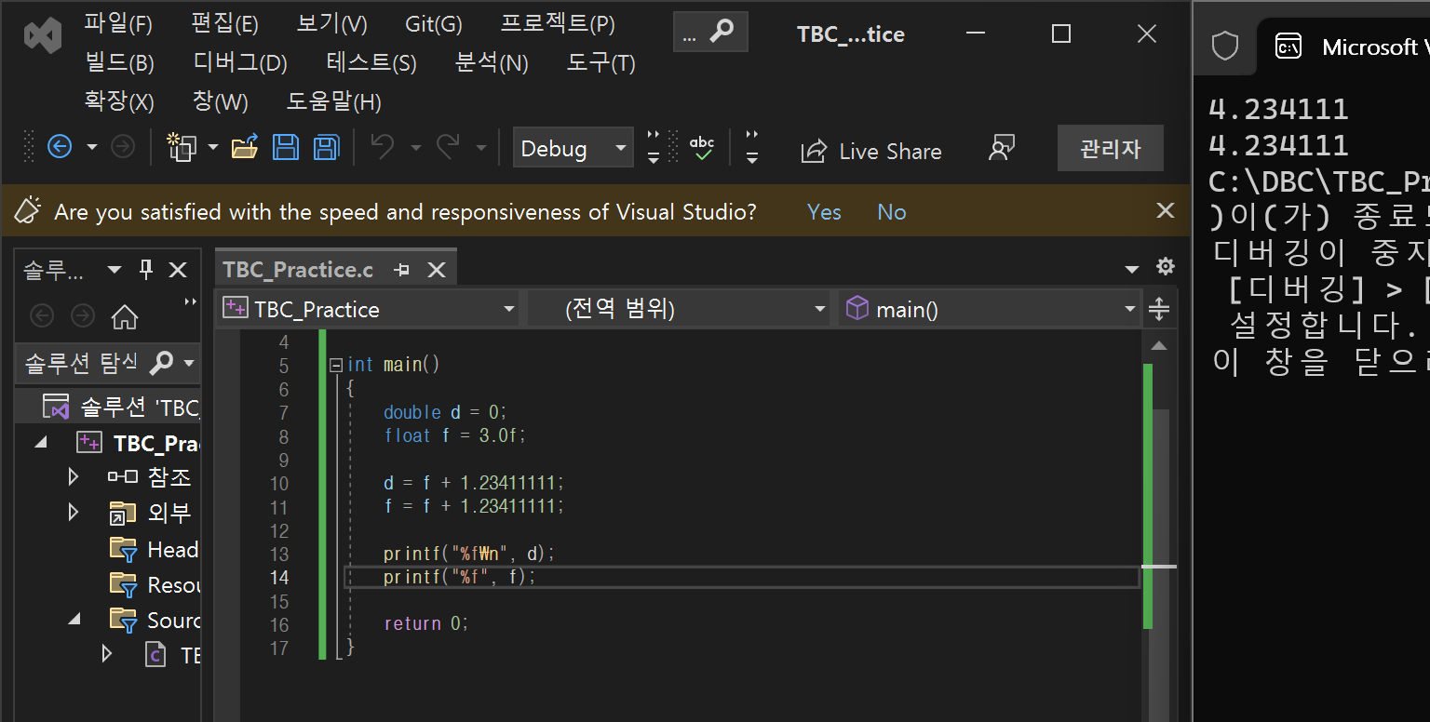This screenshot has width=1430, height=722.
Task: Collapse the Source files folder node
Action: (x=75, y=619)
